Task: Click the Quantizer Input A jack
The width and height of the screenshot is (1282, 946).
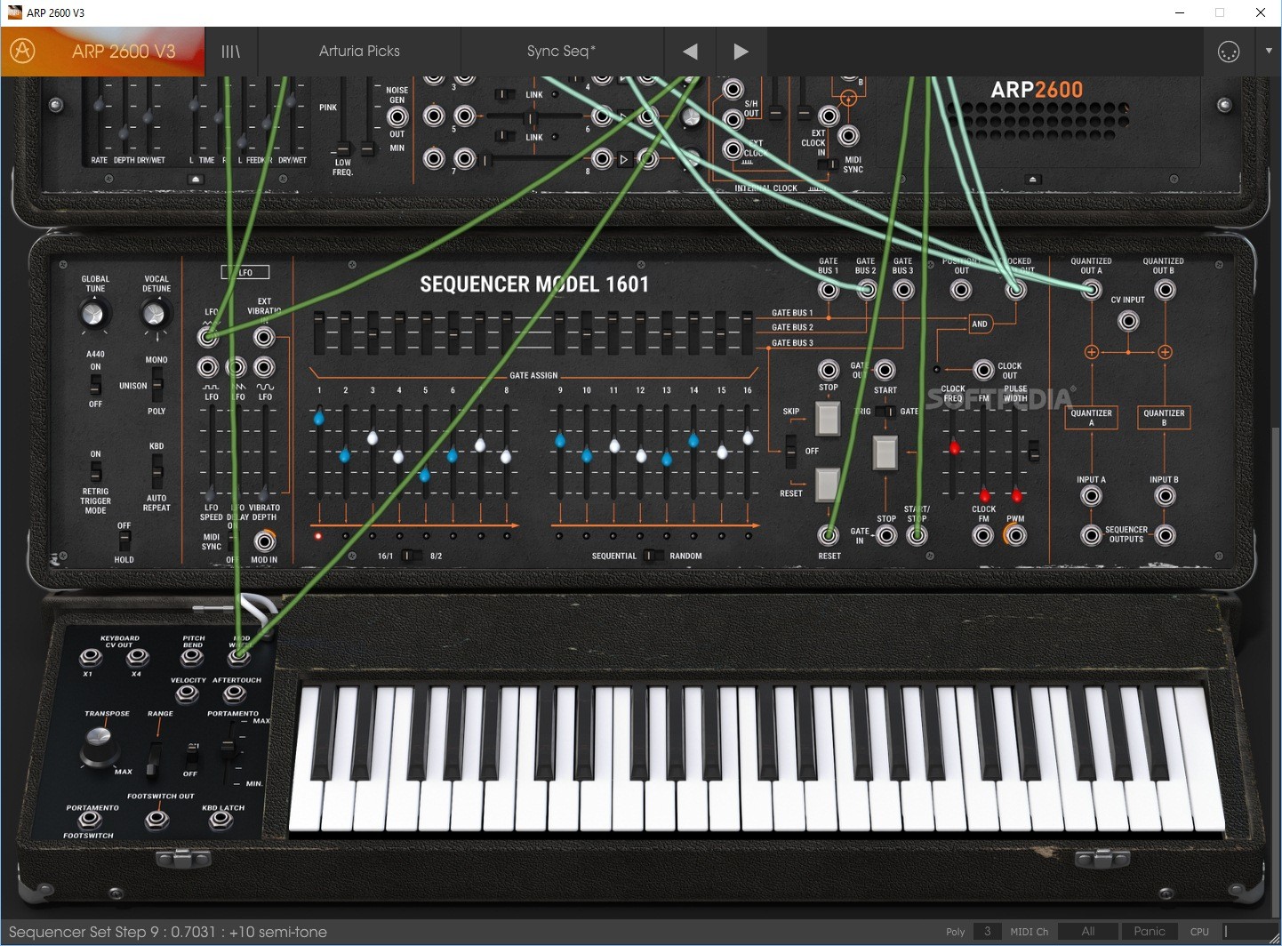Action: coord(1092,496)
